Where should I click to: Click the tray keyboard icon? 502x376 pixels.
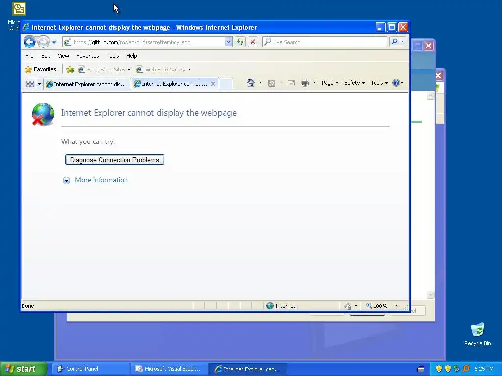coord(421,369)
